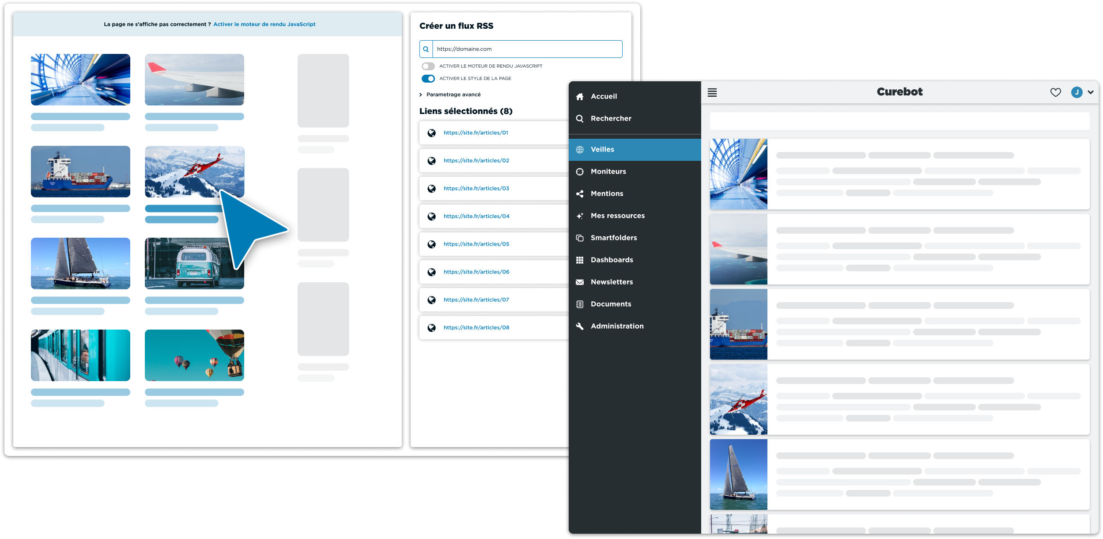Click the Accueil home icon
Screen dimensions: 1103x539
[x=580, y=96]
